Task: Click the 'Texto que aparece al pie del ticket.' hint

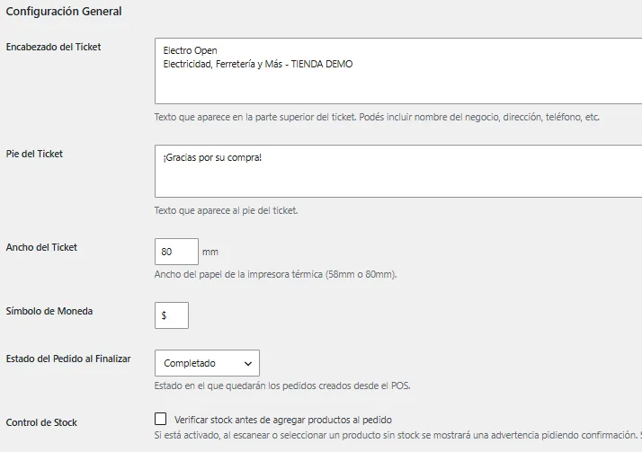Action: [x=226, y=210]
